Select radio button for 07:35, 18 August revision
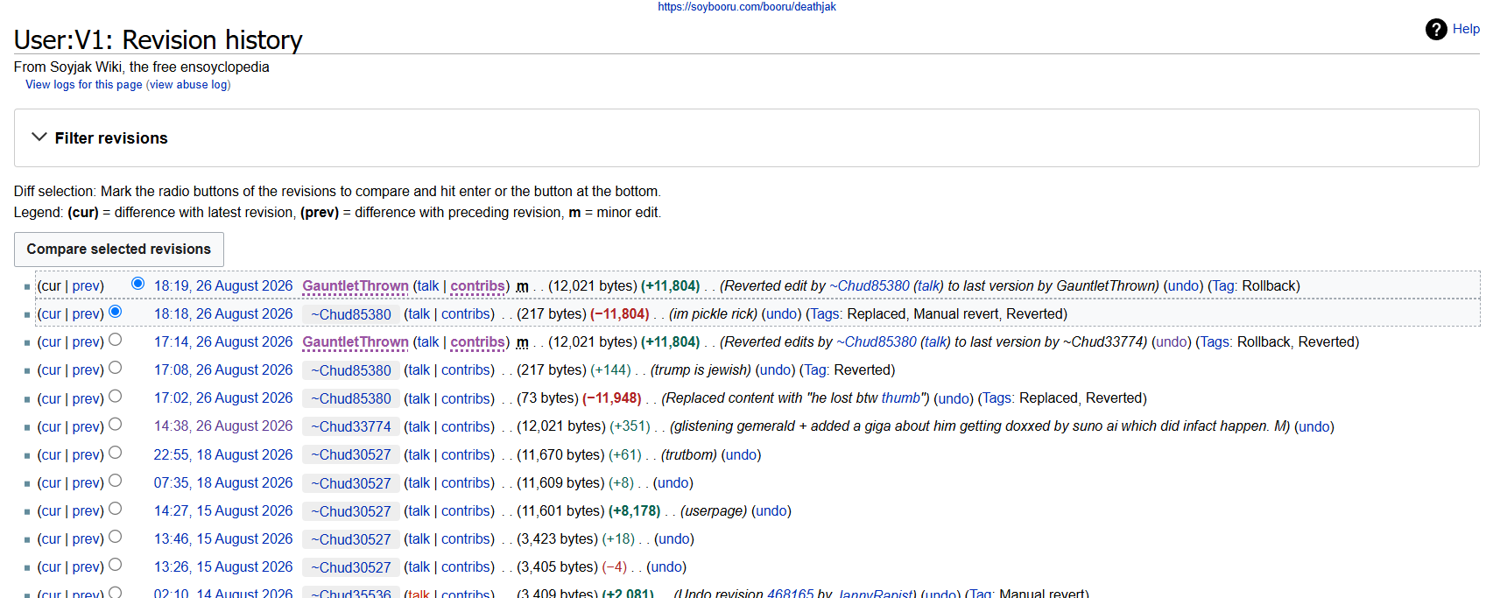1486x598 pixels. pos(115,481)
